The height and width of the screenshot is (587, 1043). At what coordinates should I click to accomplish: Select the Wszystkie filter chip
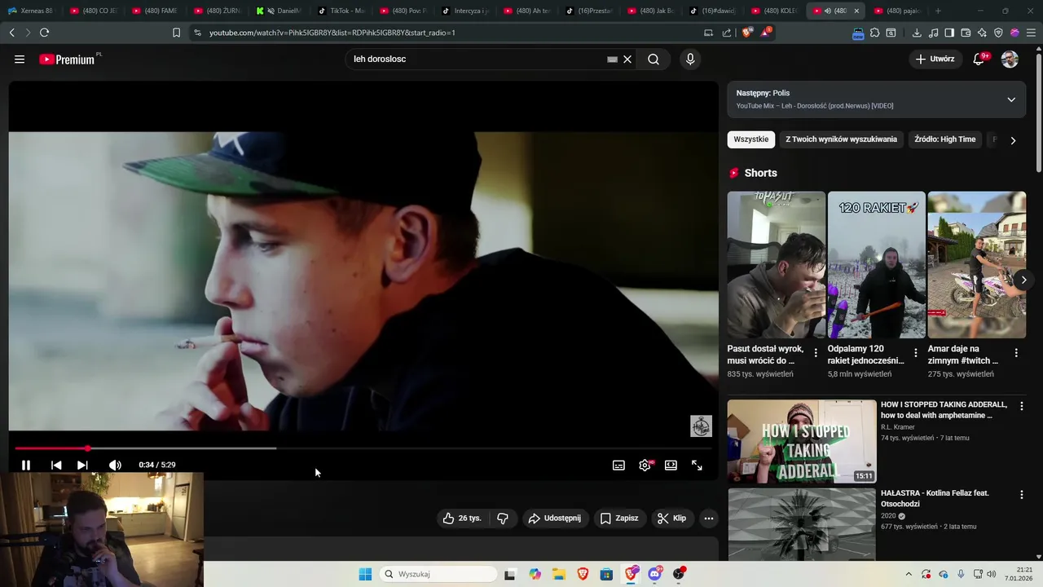coord(751,139)
